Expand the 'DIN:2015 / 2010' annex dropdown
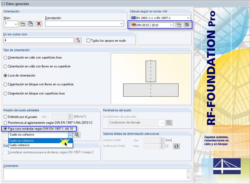Viewport: 250px width, 184px height. click(171, 25)
